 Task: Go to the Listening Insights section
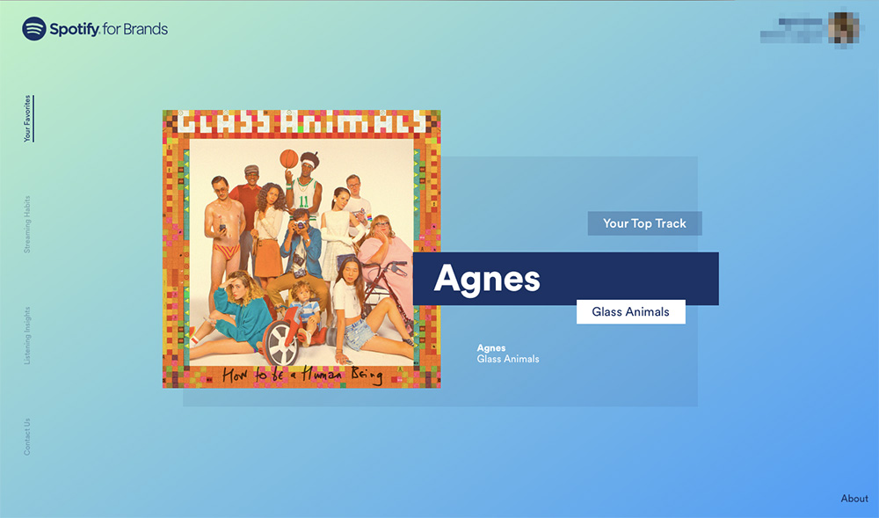(27, 335)
